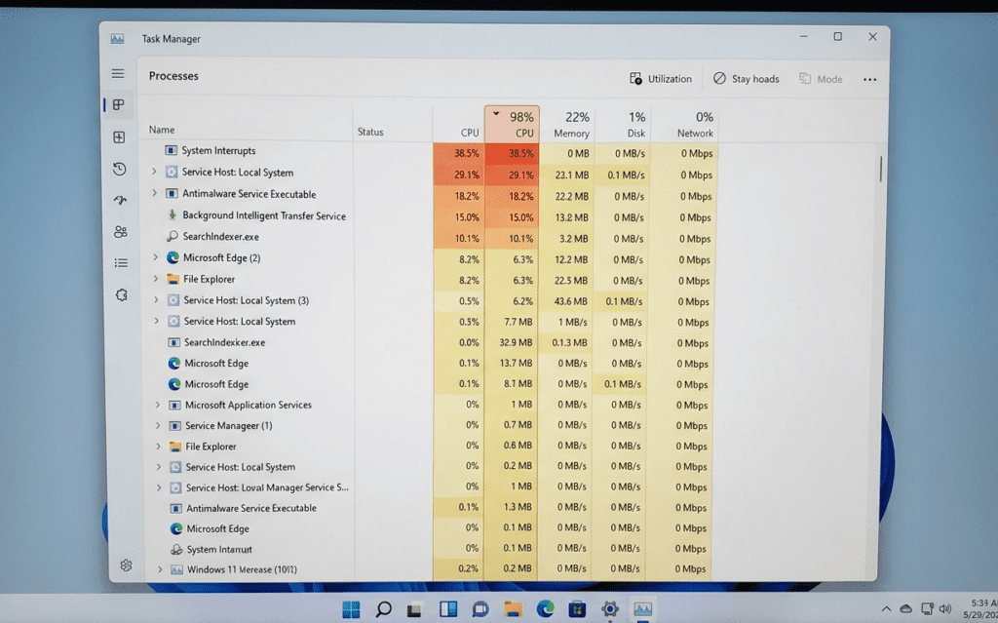Click the OneDrive cloud tray icon

pos(905,609)
